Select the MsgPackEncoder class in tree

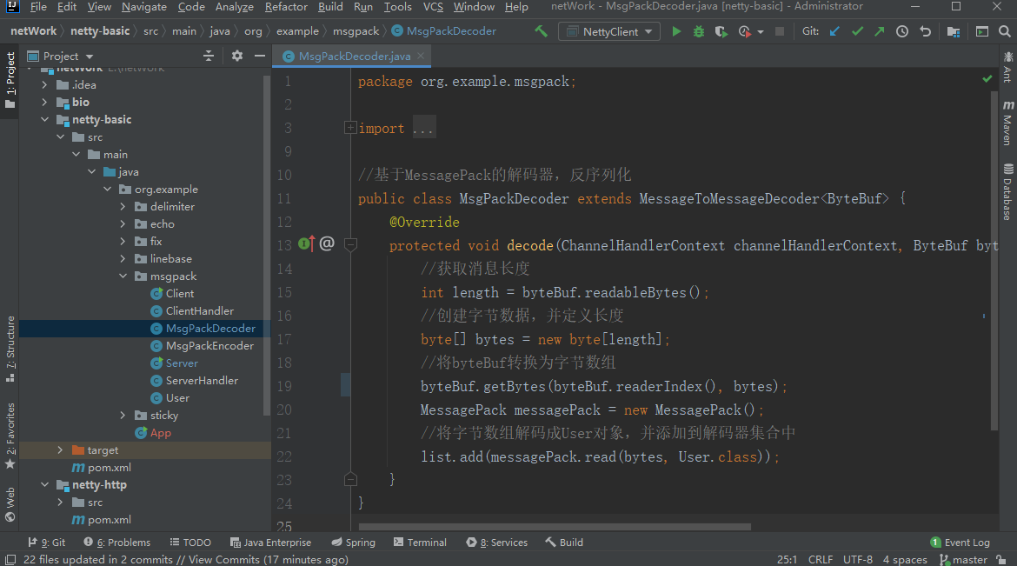click(209, 345)
